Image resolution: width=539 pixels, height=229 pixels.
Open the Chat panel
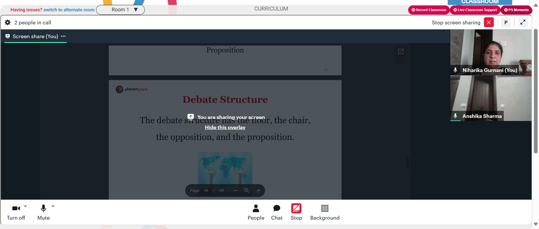(277, 212)
